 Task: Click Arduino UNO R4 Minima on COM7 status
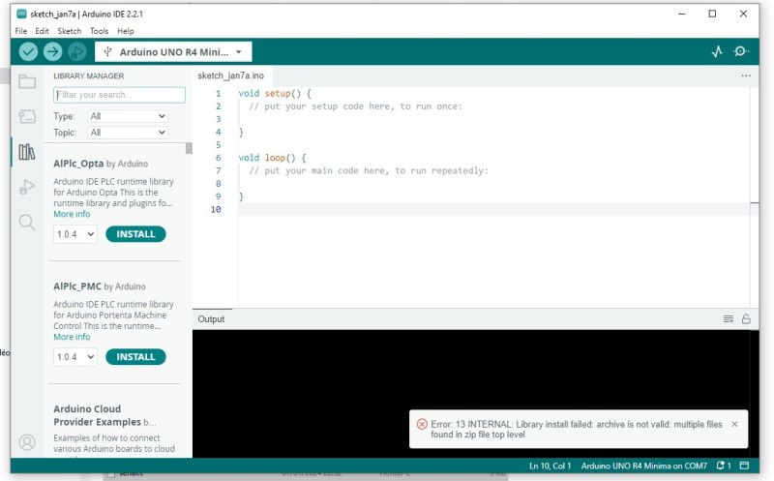pos(643,466)
